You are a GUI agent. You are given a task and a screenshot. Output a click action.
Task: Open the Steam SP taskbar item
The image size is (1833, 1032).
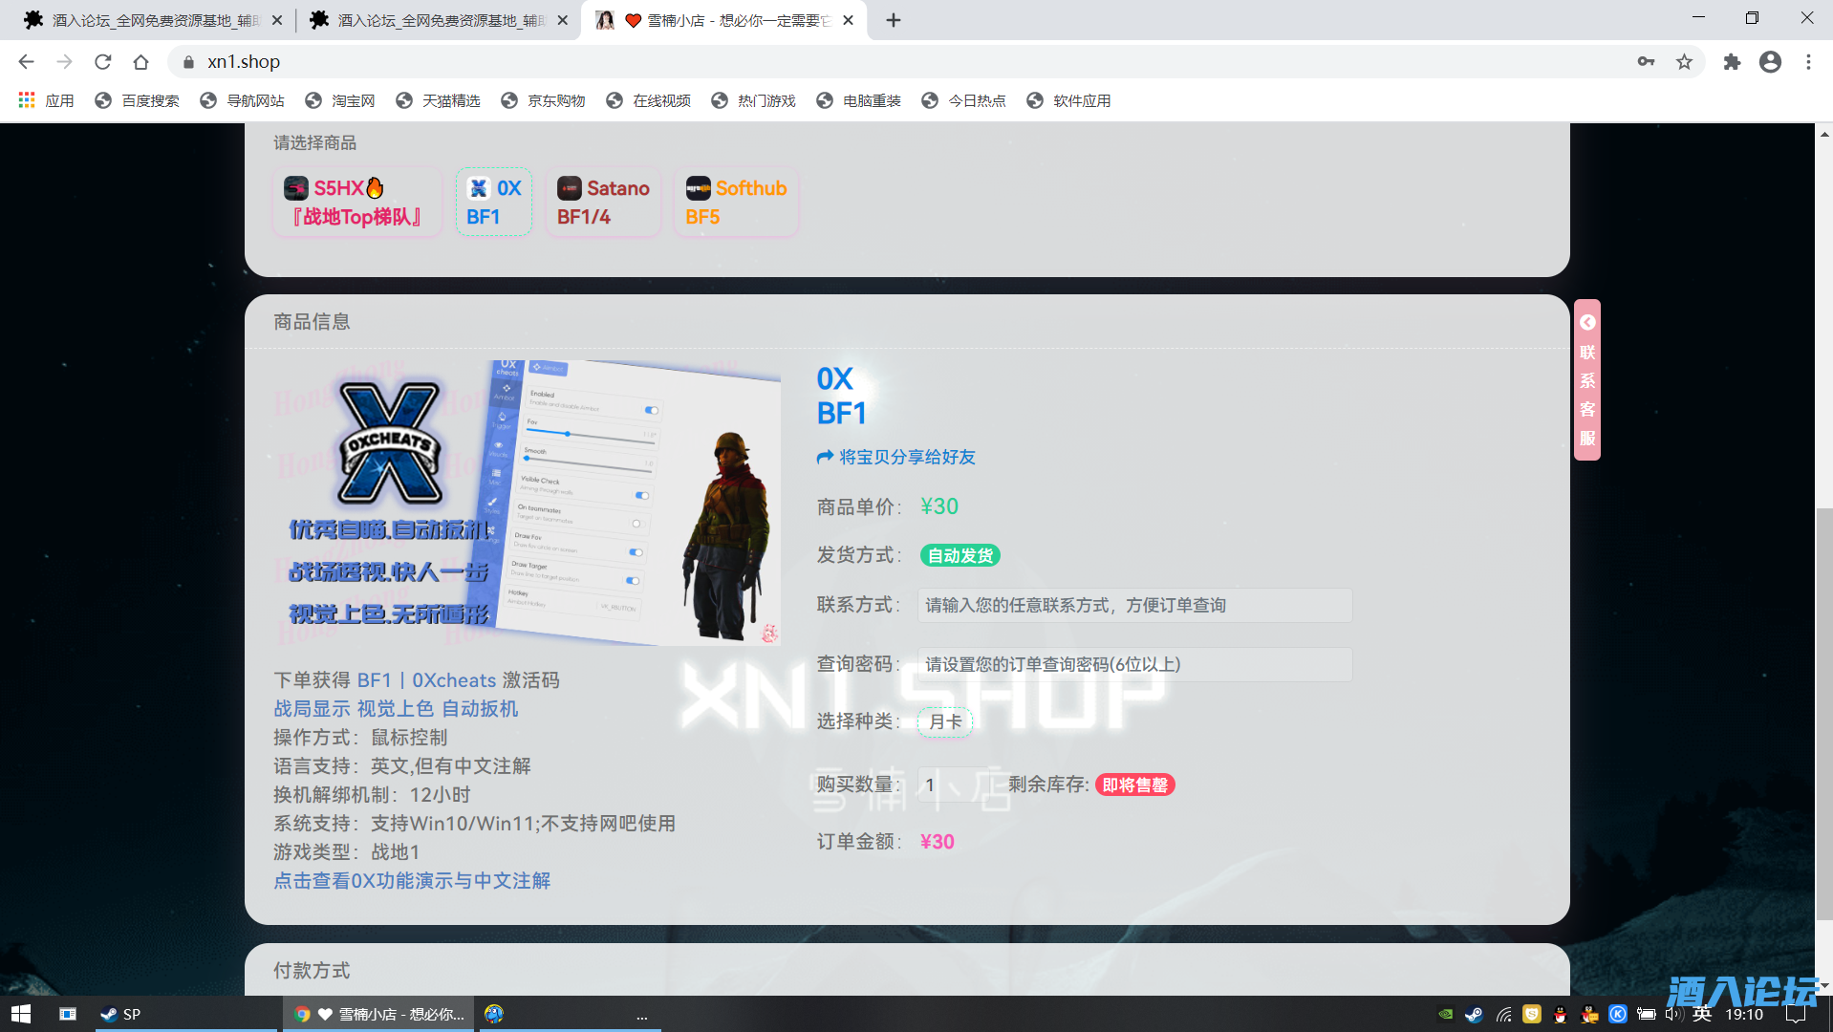[x=186, y=1014]
